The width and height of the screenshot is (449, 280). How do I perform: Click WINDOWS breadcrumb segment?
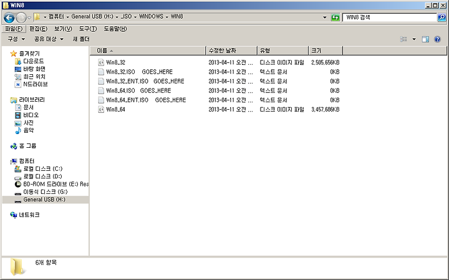click(x=151, y=17)
